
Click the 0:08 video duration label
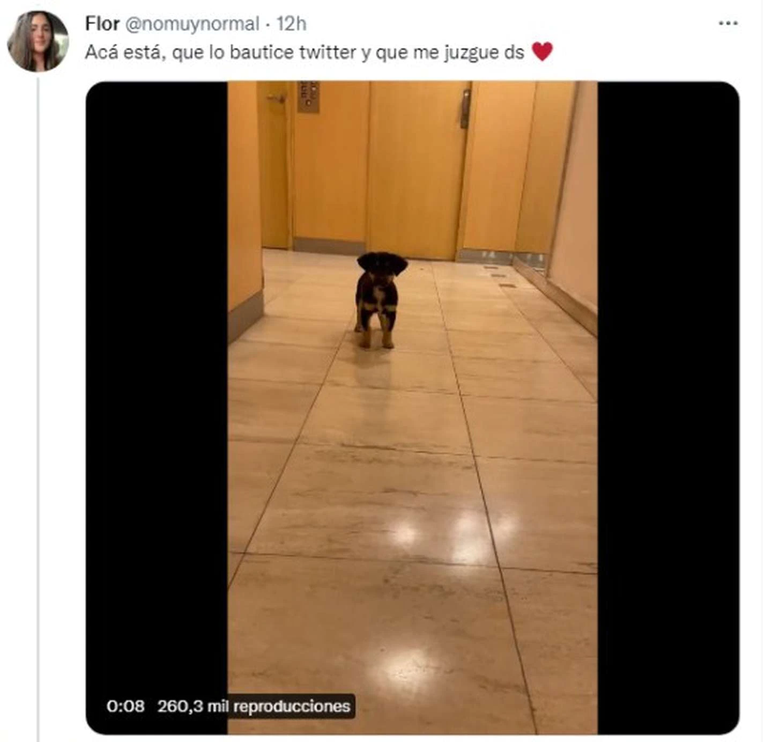pyautogui.click(x=125, y=706)
